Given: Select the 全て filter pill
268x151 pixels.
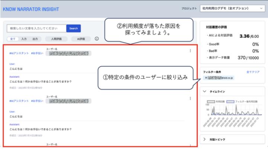Looking at the screenshot, I should tap(13, 38).
